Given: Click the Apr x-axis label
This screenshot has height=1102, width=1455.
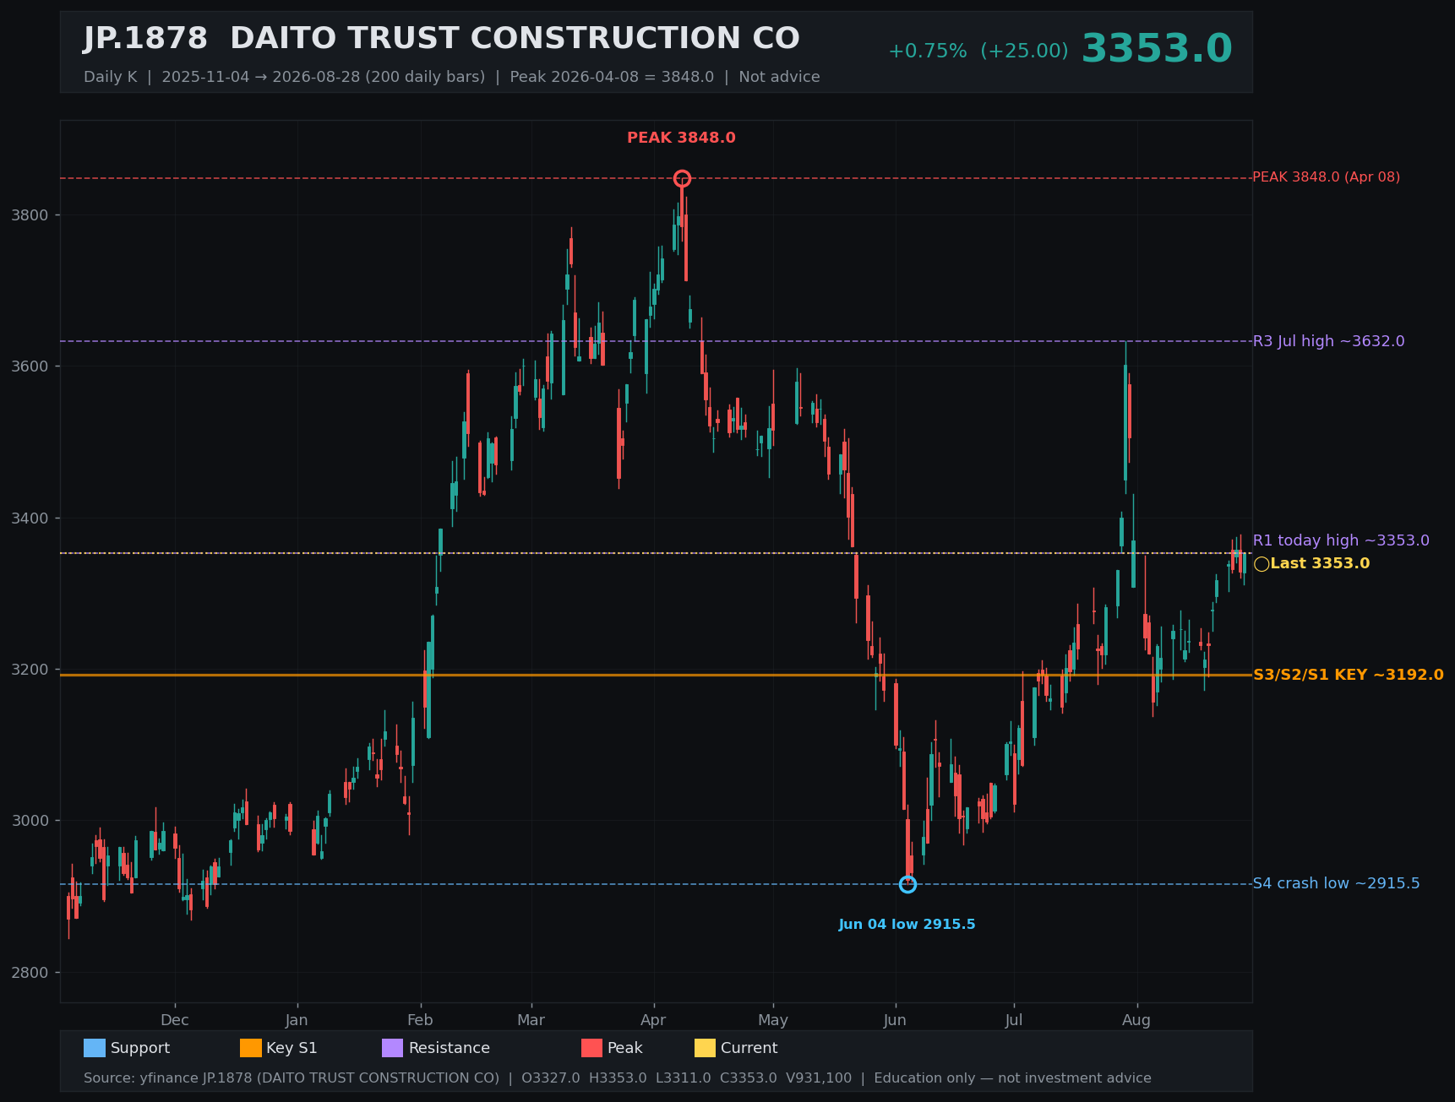Looking at the screenshot, I should tap(653, 1020).
